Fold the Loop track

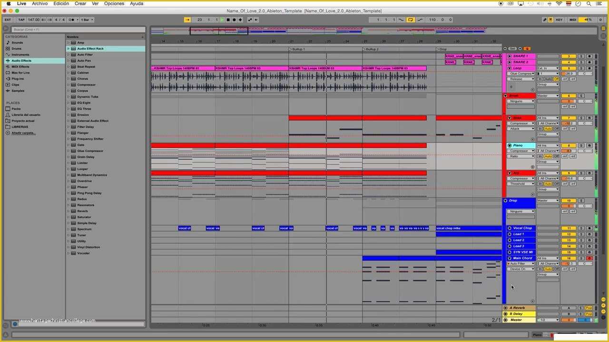click(510, 68)
